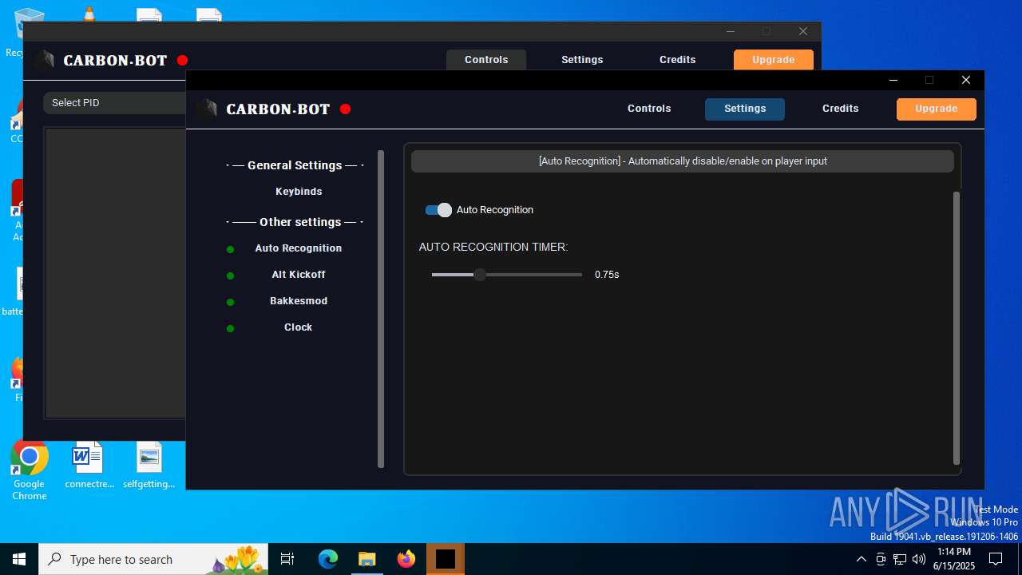Click the volume icon in system tray

(x=919, y=559)
